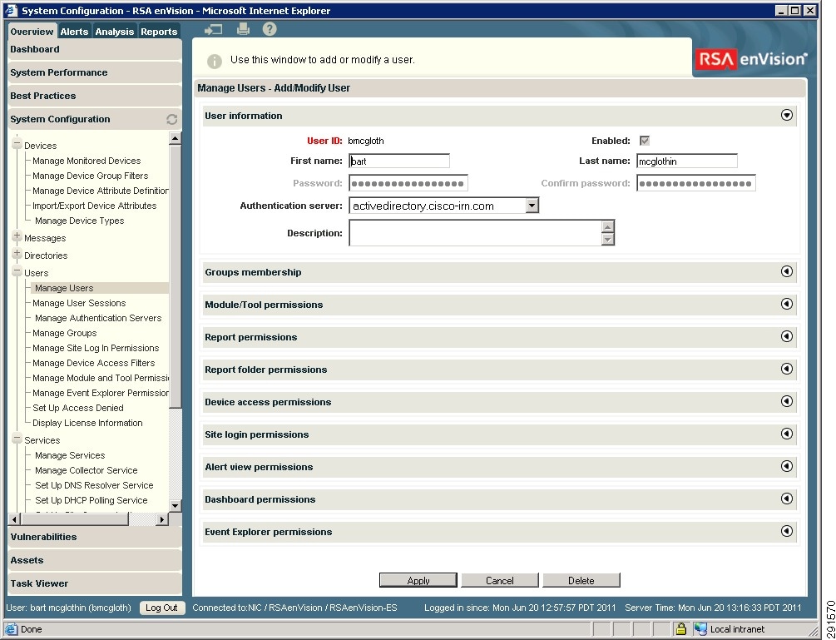Click tree scrollbar up arrow
This screenshot has height=640, width=836.
[x=175, y=138]
